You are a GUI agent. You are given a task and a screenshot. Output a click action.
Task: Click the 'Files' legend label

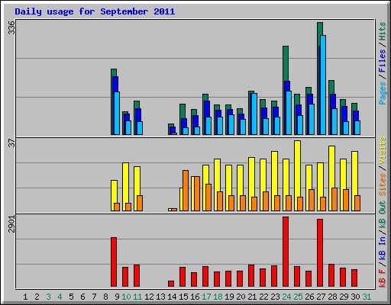(383, 61)
